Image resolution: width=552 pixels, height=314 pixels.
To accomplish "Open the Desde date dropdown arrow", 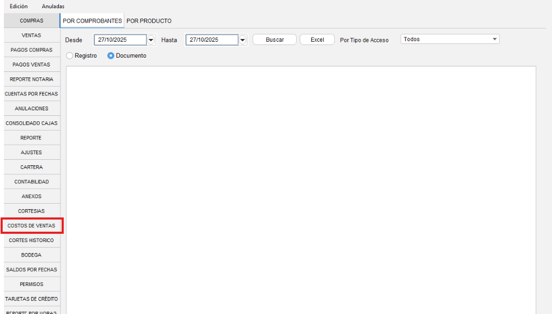I will (151, 40).
